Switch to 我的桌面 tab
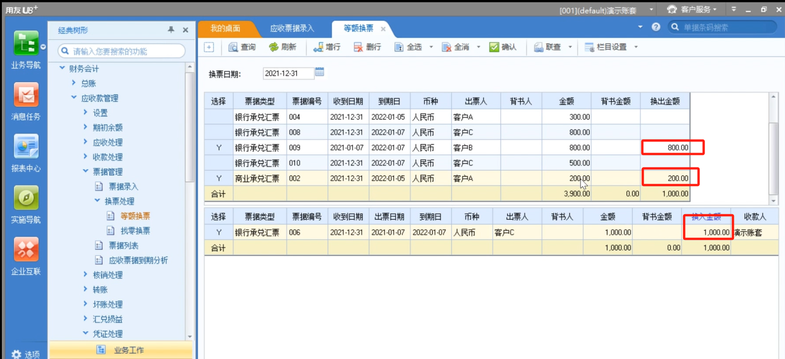 [x=225, y=28]
